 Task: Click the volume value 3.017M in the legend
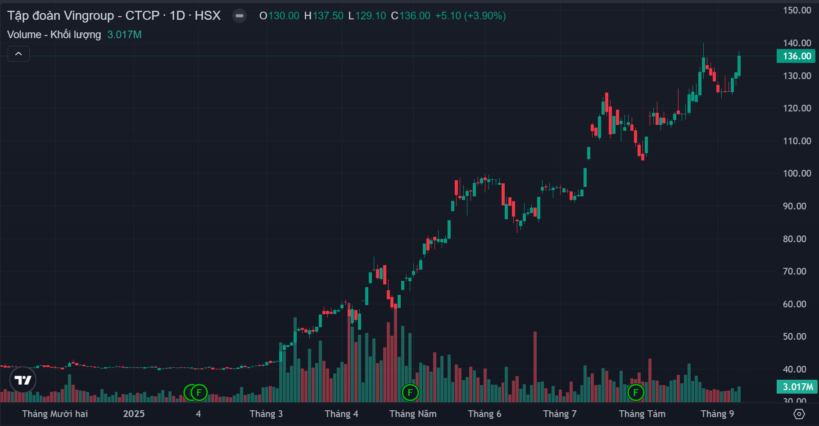pos(124,35)
